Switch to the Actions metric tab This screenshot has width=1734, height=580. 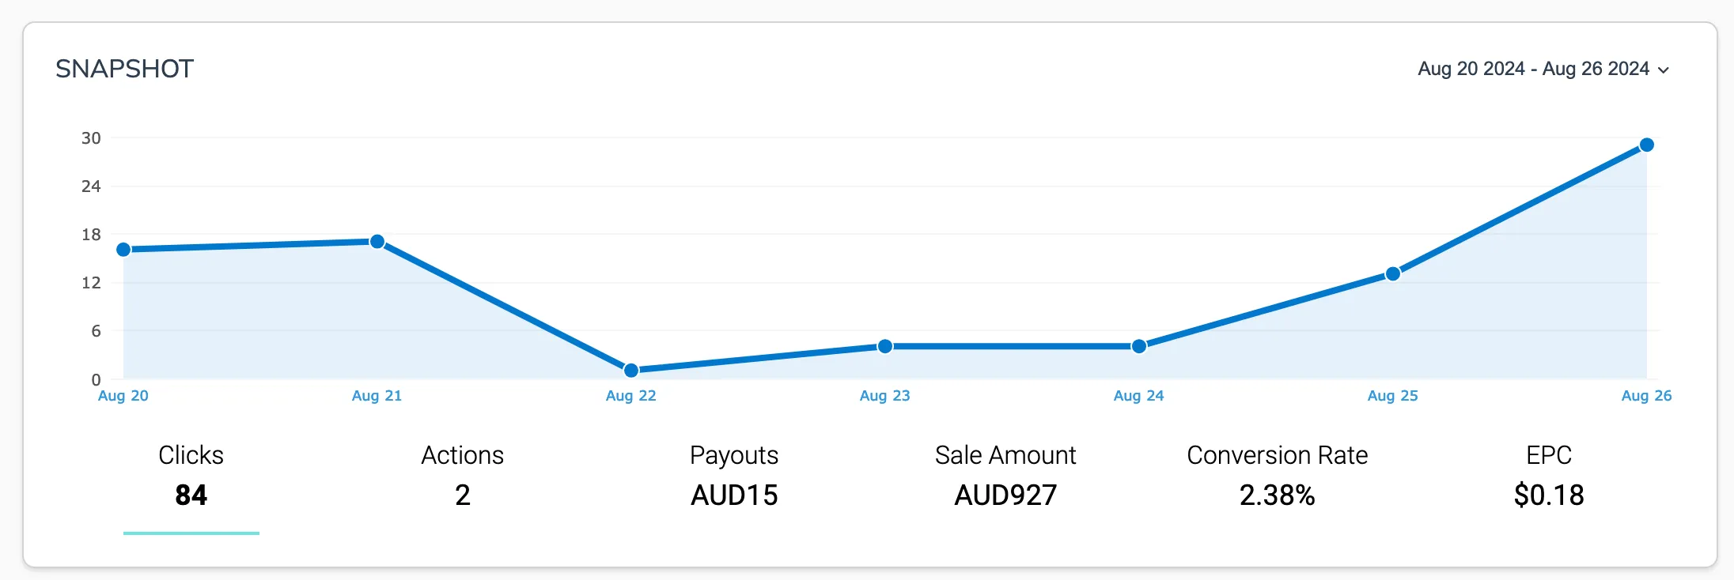tap(462, 474)
